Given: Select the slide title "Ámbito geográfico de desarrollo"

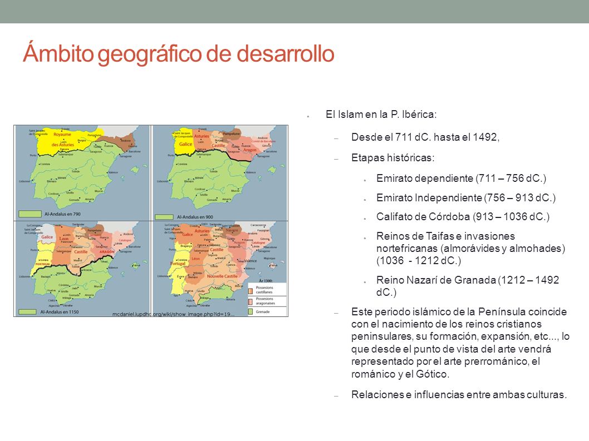Looking at the screenshot, I should tap(179, 53).
